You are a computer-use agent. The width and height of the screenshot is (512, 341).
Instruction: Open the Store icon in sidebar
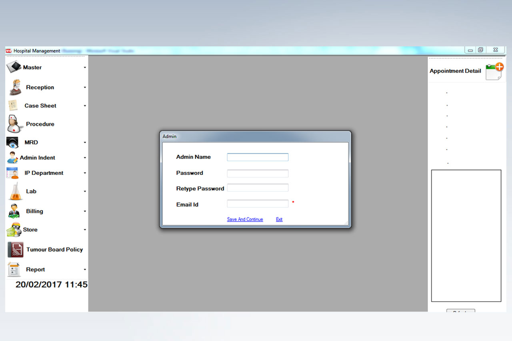(x=14, y=229)
